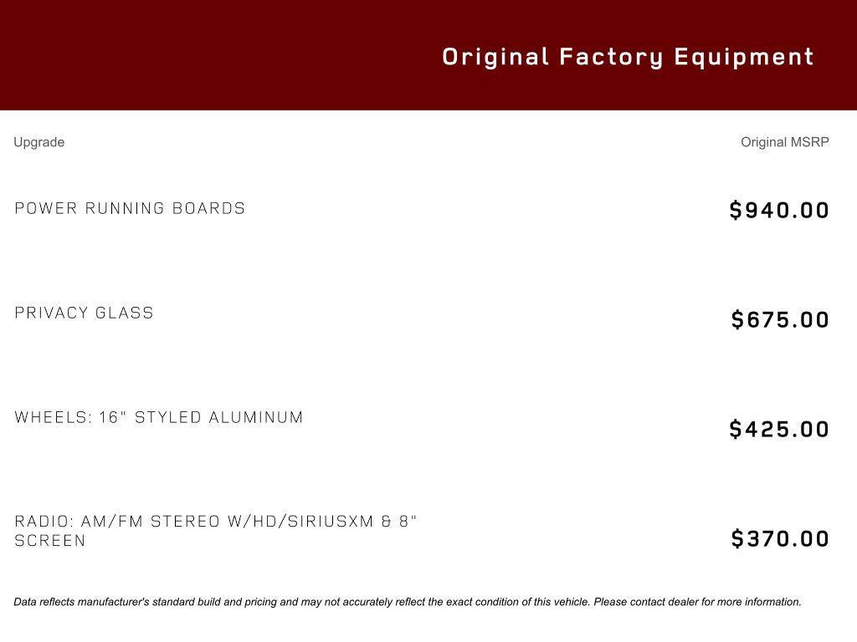This screenshot has width=857, height=642.
Task: Click the word "WHEELS:" in the third upgrade
Action: 54,417
